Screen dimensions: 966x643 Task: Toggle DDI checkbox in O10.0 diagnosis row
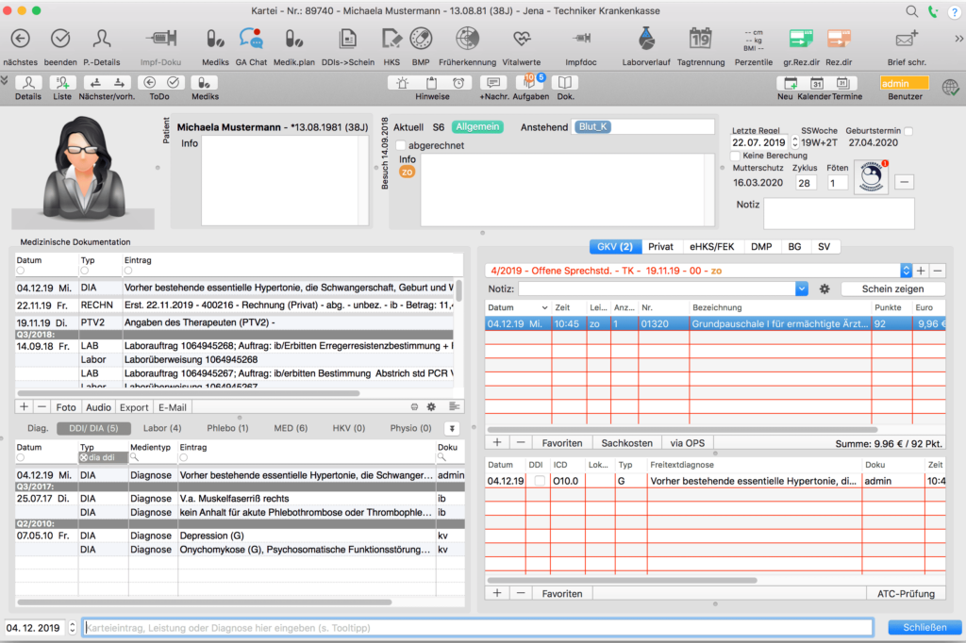[x=540, y=481]
